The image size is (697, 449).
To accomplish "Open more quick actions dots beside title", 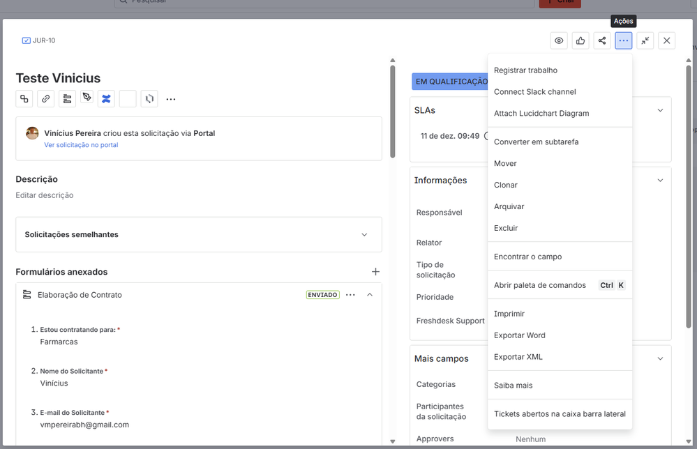I will pos(171,99).
